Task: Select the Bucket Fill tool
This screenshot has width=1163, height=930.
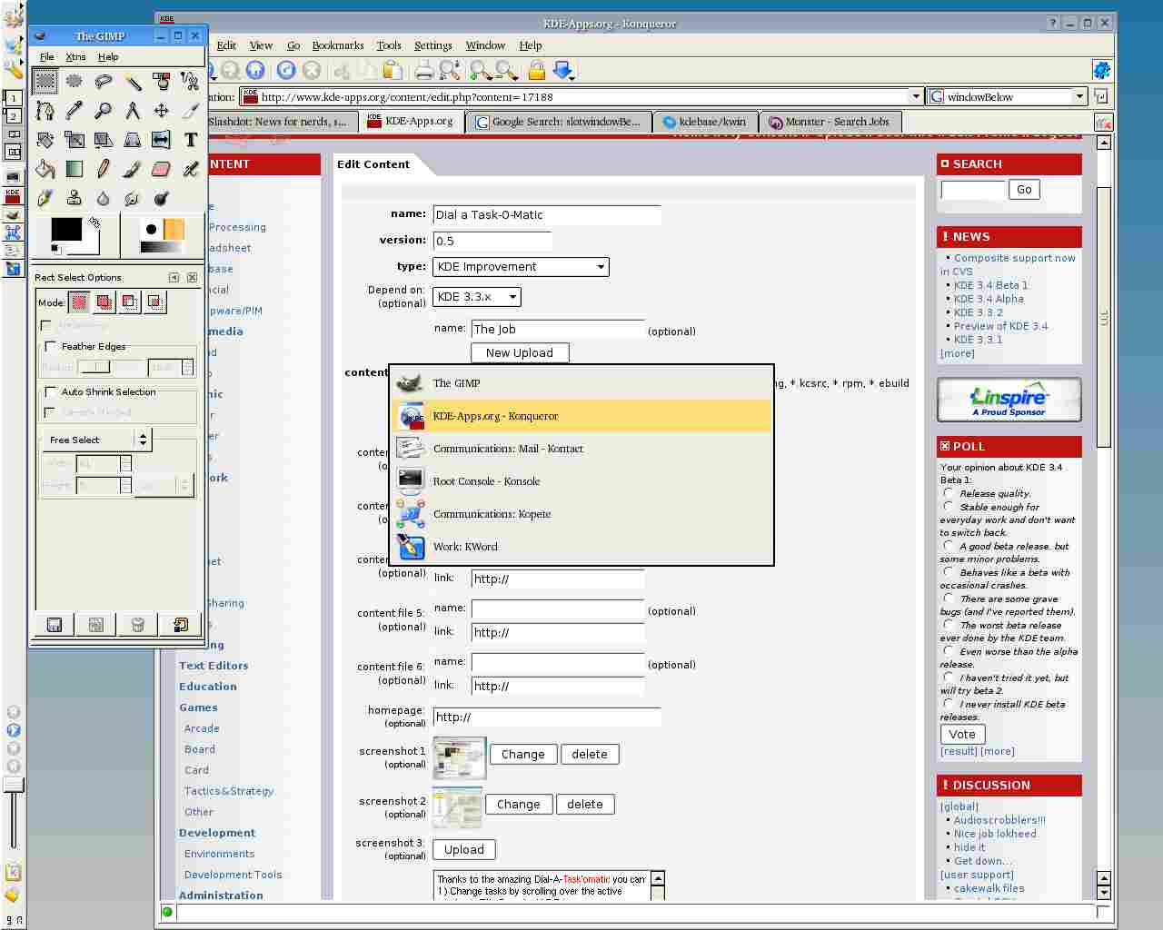Action: pos(45,169)
